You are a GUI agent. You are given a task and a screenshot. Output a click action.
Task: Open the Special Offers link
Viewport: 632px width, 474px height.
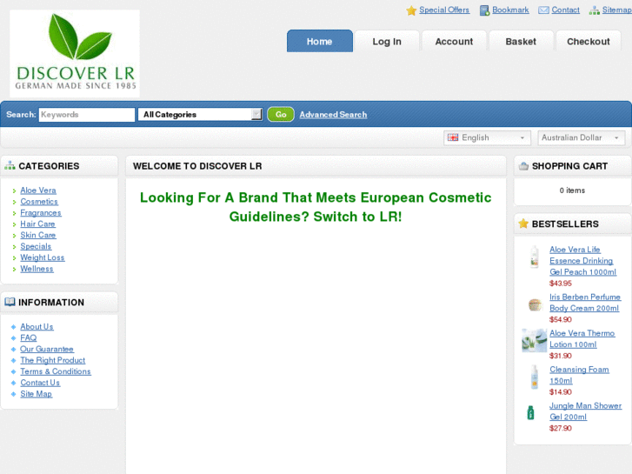coord(444,10)
